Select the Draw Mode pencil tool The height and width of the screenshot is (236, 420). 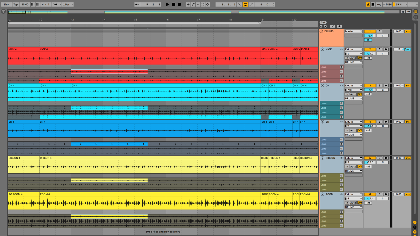(x=368, y=4)
